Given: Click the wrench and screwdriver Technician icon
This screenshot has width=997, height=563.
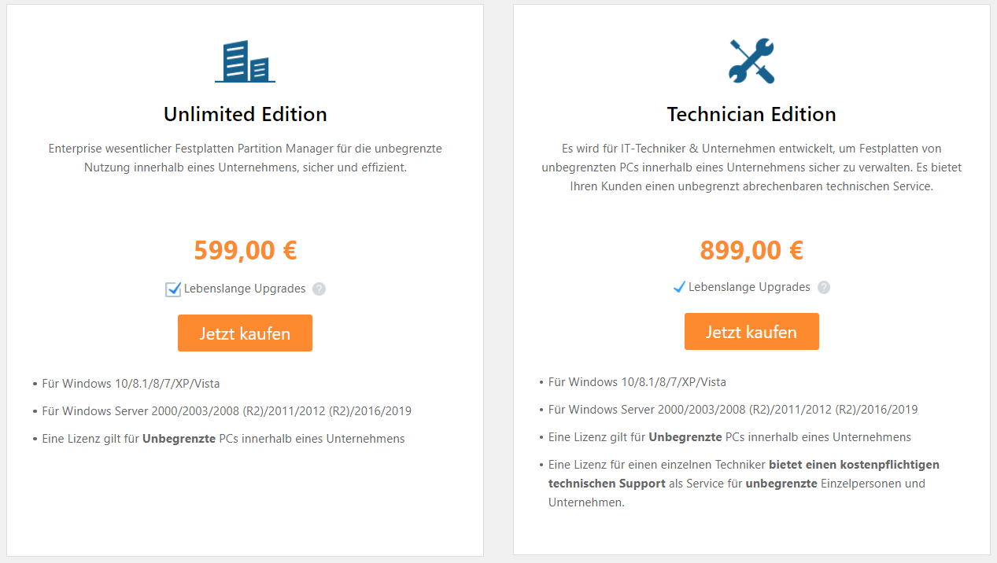Looking at the screenshot, I should [751, 61].
